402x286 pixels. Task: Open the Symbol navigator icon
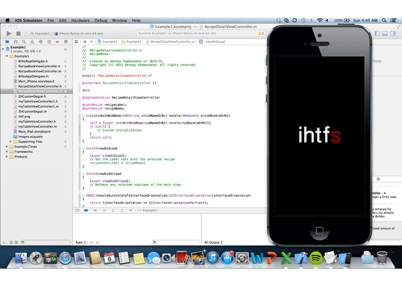16,42
